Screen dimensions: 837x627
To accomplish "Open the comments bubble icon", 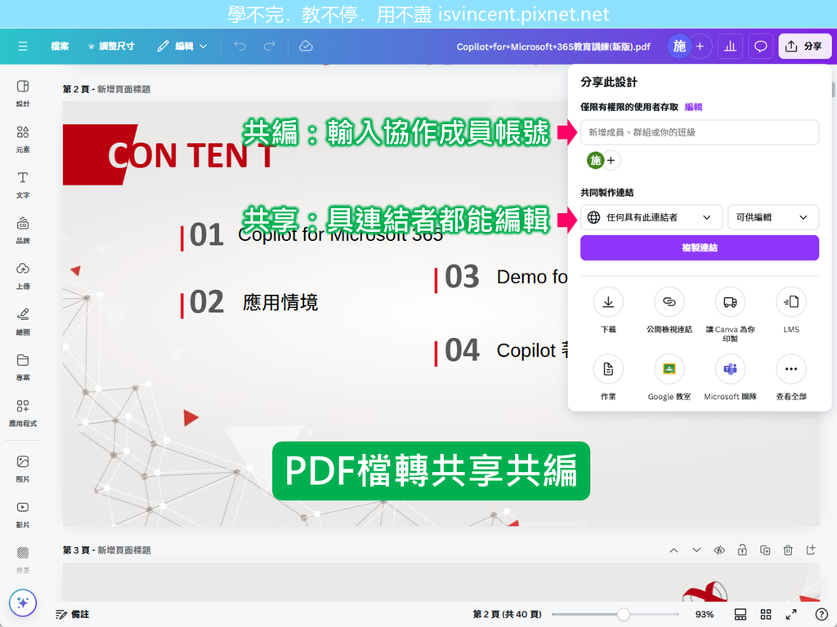I will tap(760, 47).
